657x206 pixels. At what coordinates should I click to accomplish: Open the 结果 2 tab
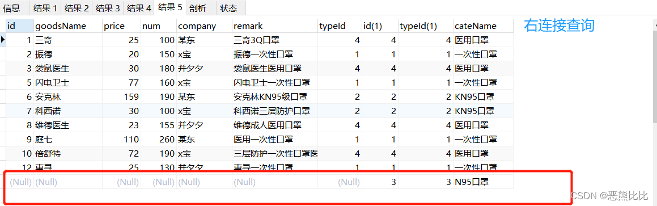(x=76, y=8)
